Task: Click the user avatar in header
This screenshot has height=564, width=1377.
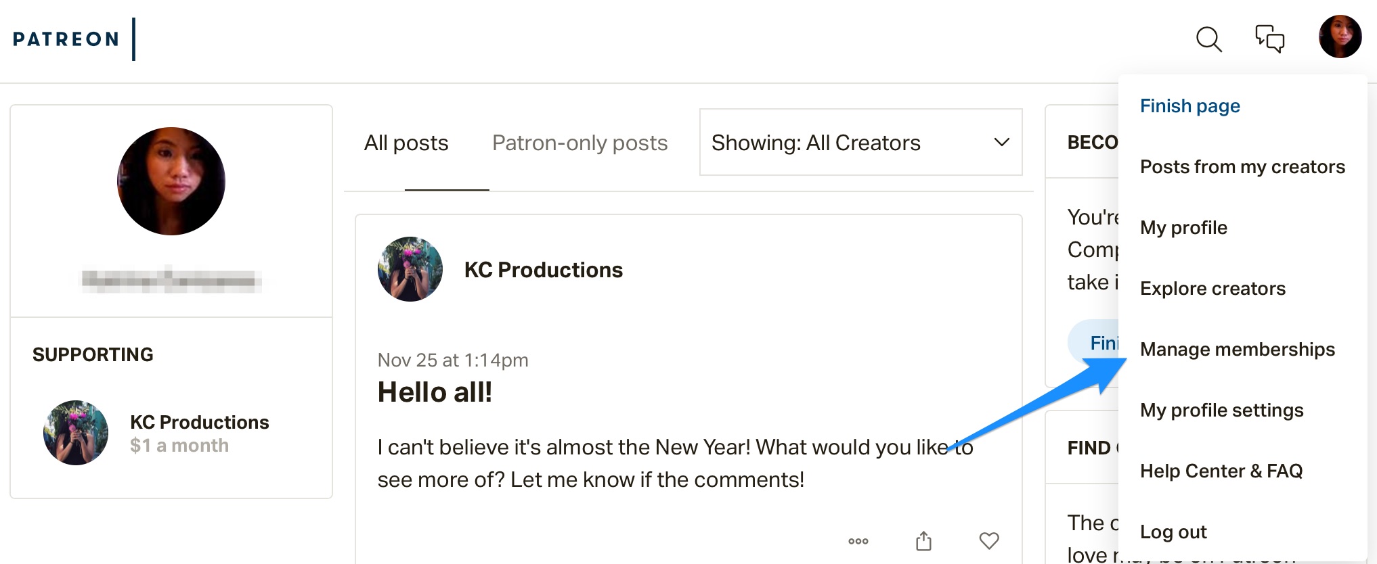Action: (x=1340, y=37)
